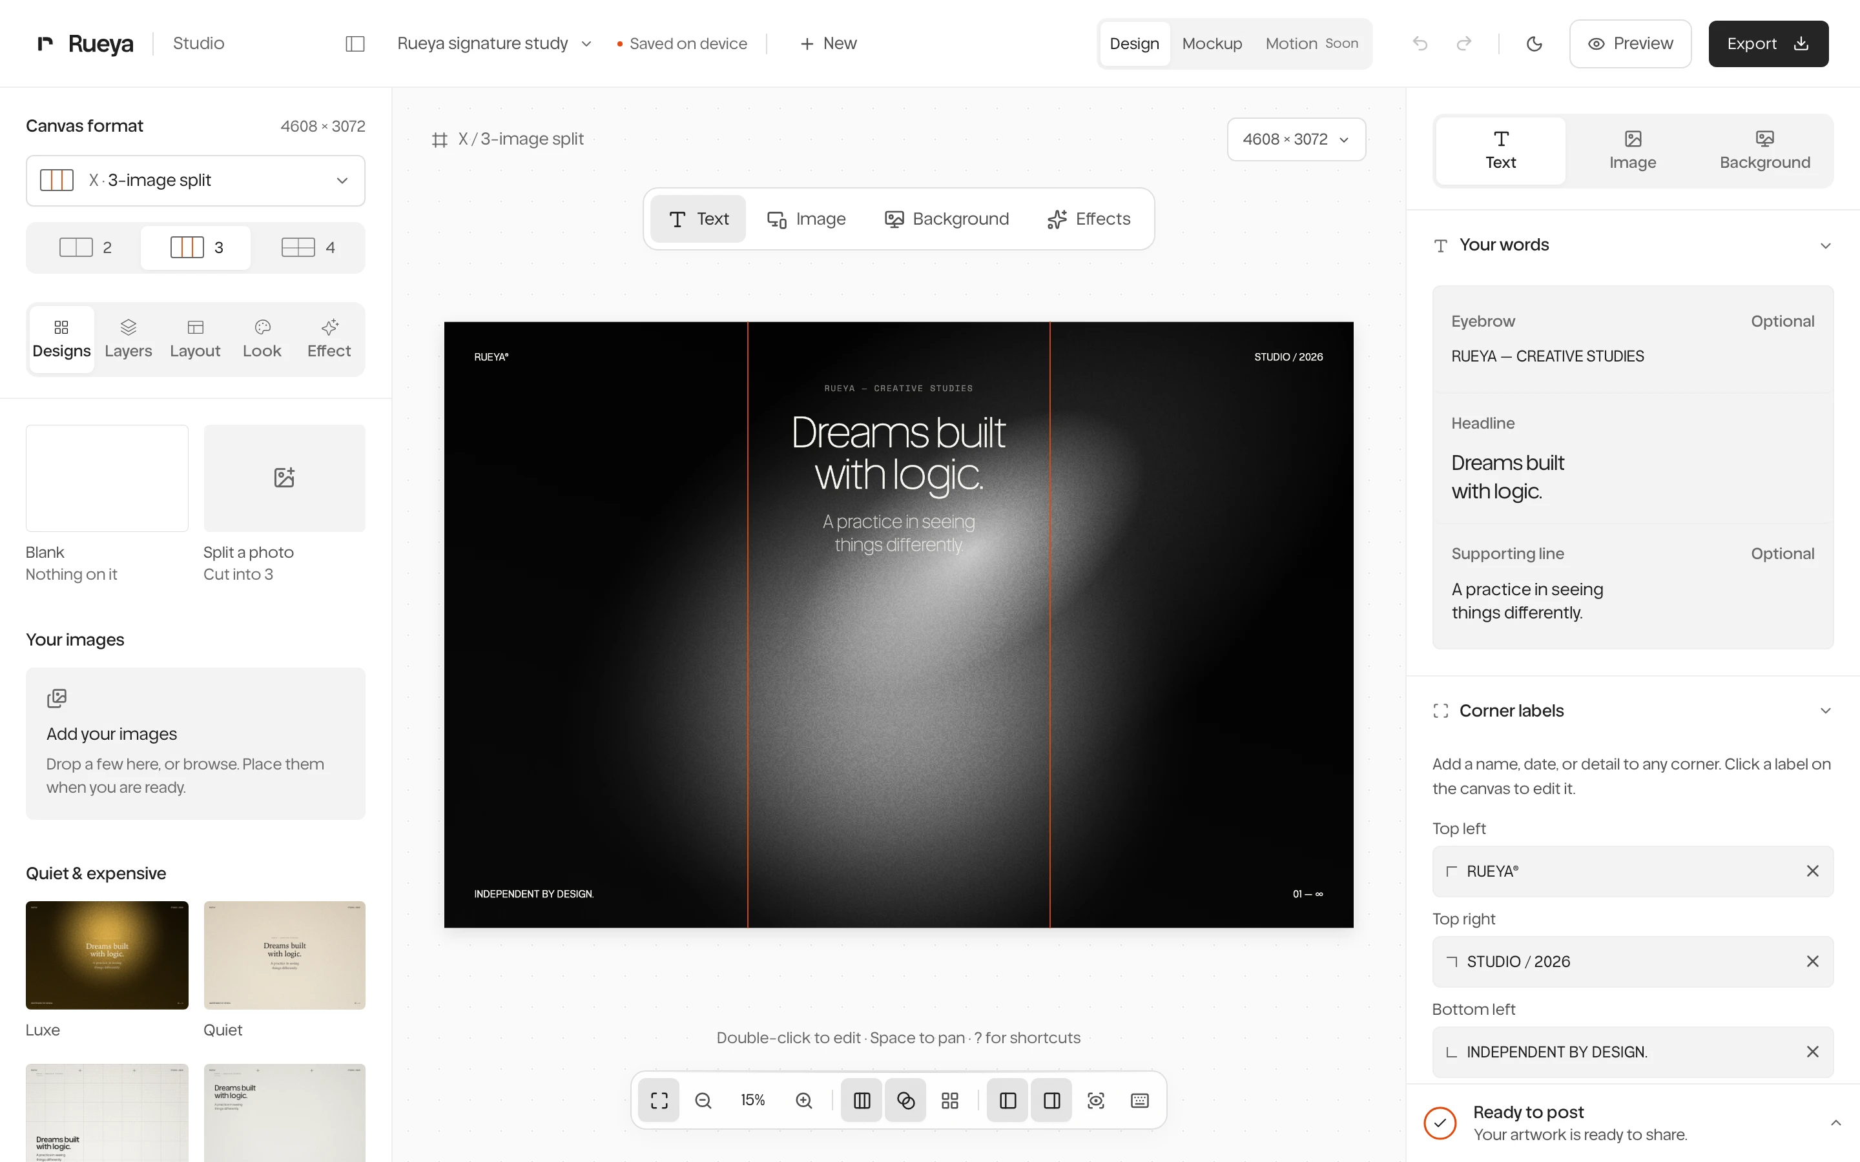Toggle left panel visibility in bottom toolbar
Image resolution: width=1860 pixels, height=1162 pixels.
click(x=1008, y=1101)
